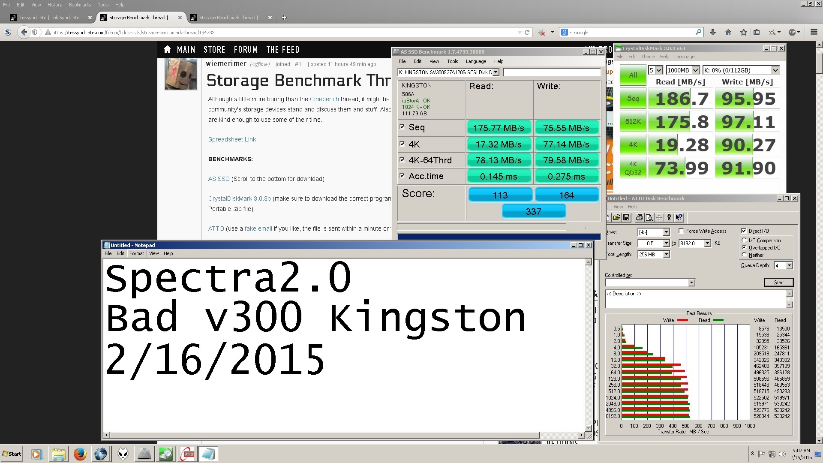Click the Firefox home icon
The height and width of the screenshot is (463, 823).
[728, 32]
